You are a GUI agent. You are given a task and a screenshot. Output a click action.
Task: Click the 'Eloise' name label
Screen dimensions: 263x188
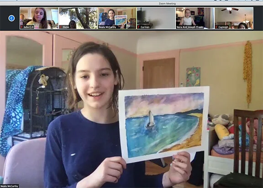(66, 27)
